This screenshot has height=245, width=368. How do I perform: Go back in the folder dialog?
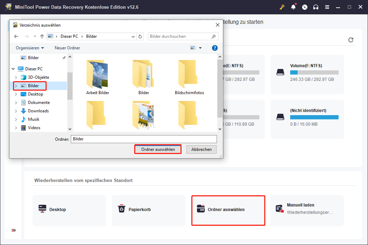click(16, 36)
